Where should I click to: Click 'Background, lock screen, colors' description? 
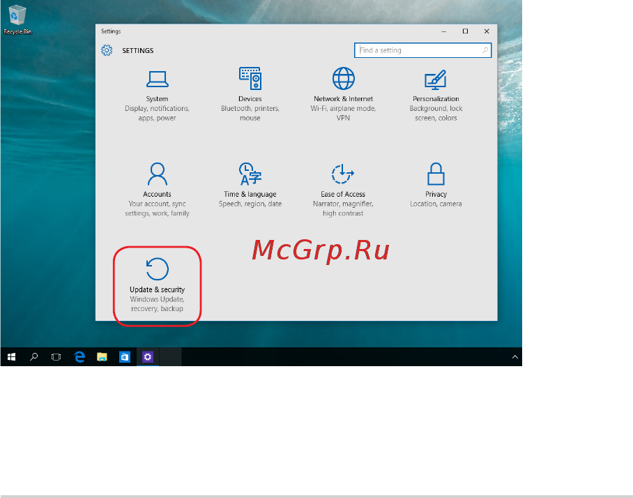pyautogui.click(x=436, y=113)
